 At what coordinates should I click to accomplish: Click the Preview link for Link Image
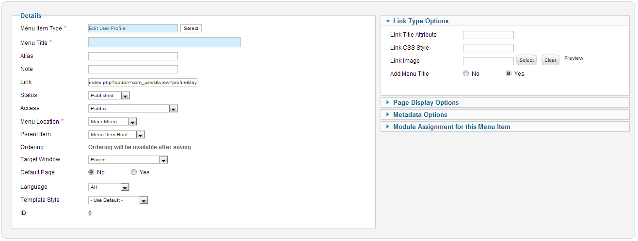(574, 58)
